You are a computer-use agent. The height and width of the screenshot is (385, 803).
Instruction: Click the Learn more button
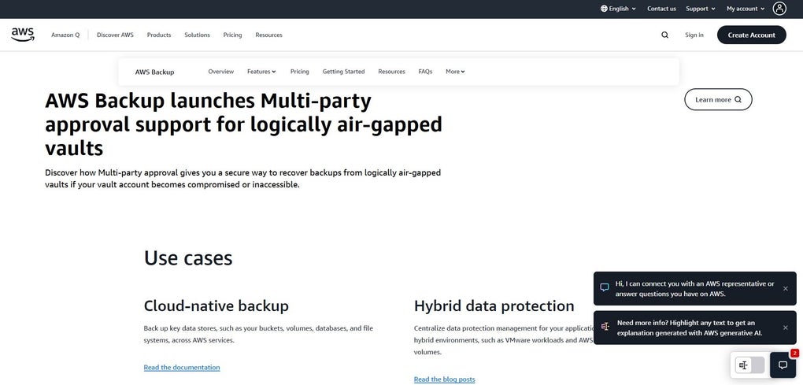(x=718, y=99)
